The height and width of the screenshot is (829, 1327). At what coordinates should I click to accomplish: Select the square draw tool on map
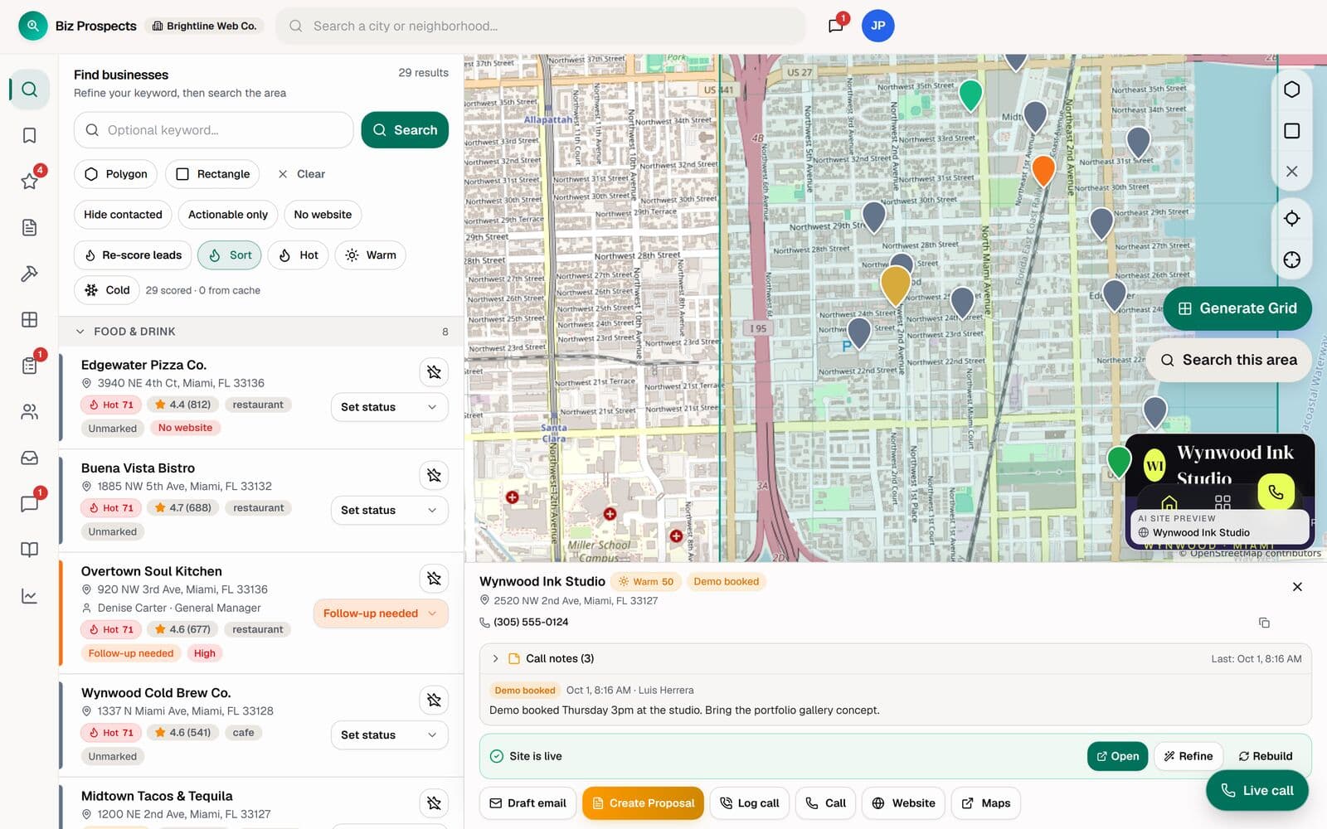[x=1291, y=131]
